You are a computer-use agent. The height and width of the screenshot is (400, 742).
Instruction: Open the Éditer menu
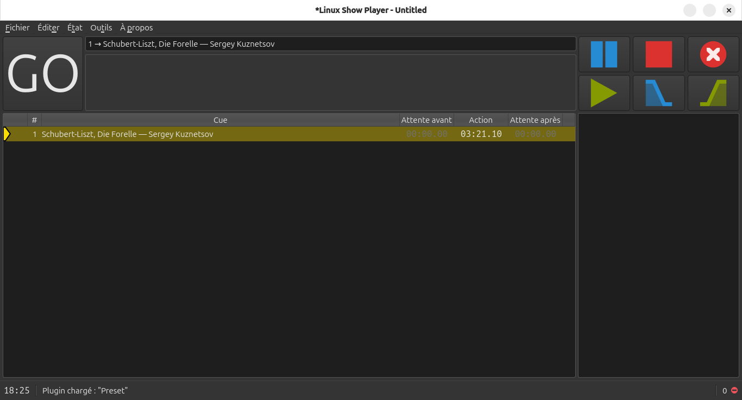(x=48, y=28)
